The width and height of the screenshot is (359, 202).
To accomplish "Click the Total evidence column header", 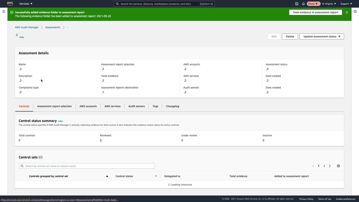I will click(x=238, y=176).
